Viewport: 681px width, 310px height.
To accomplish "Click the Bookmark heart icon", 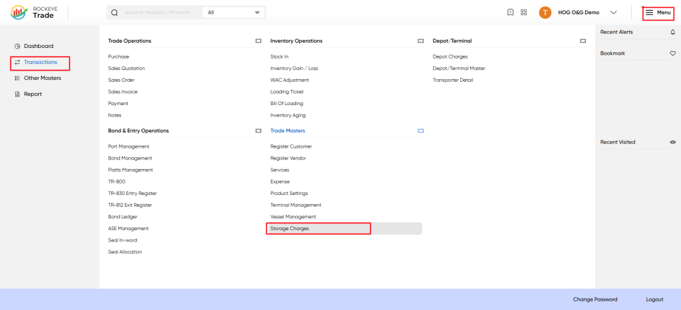I will tap(673, 53).
